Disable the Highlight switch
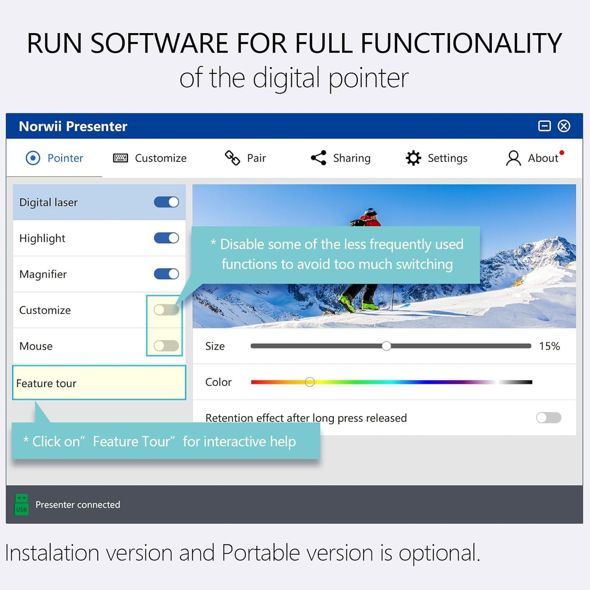This screenshot has width=590, height=590. (x=166, y=238)
